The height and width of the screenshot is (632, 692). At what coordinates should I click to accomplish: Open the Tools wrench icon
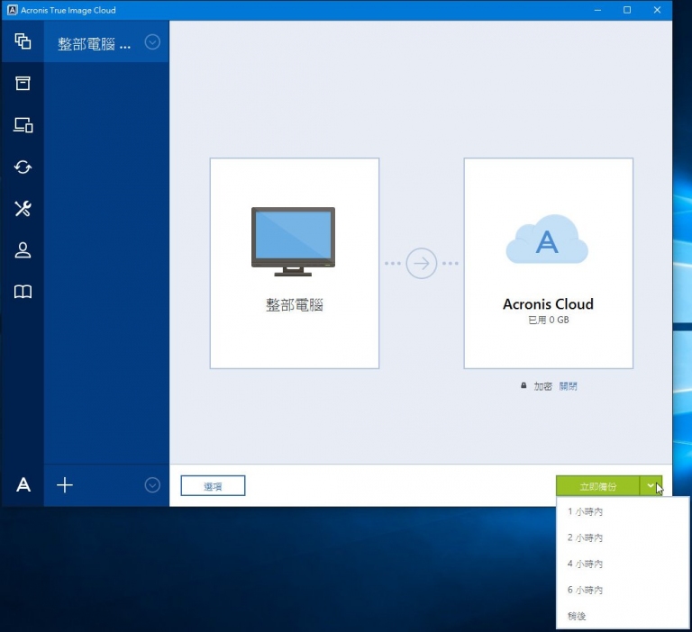pyautogui.click(x=23, y=209)
